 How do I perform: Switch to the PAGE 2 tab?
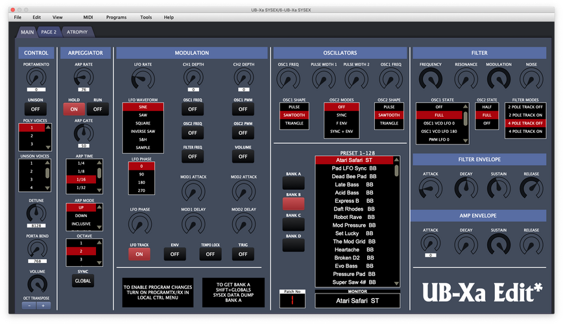[49, 32]
